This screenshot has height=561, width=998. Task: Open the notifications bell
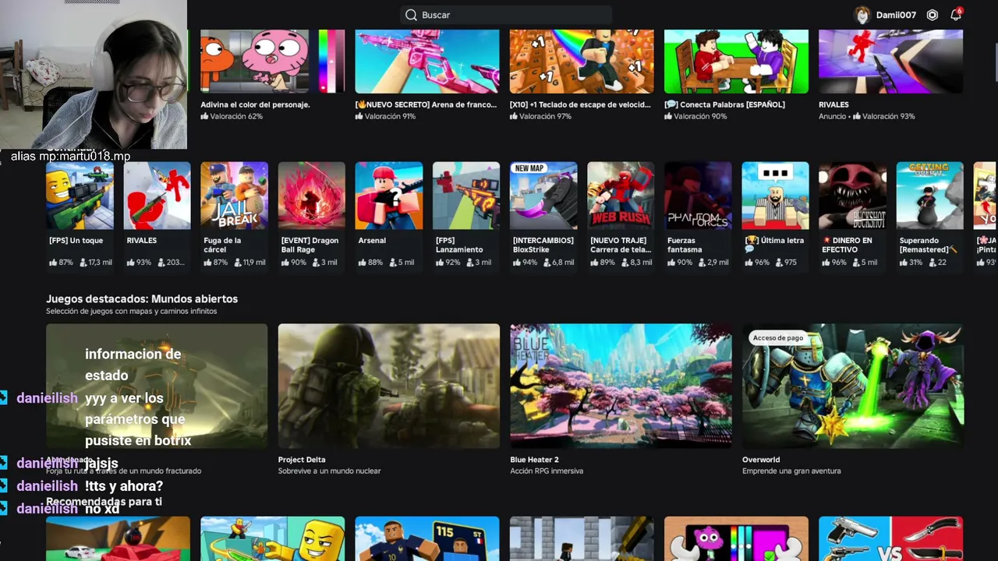point(956,15)
